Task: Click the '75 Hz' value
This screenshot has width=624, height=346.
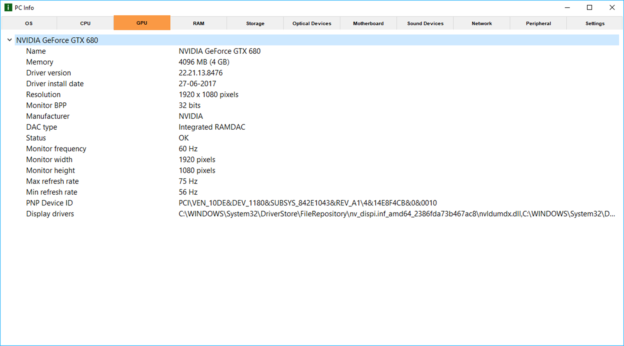Action: tap(188, 181)
